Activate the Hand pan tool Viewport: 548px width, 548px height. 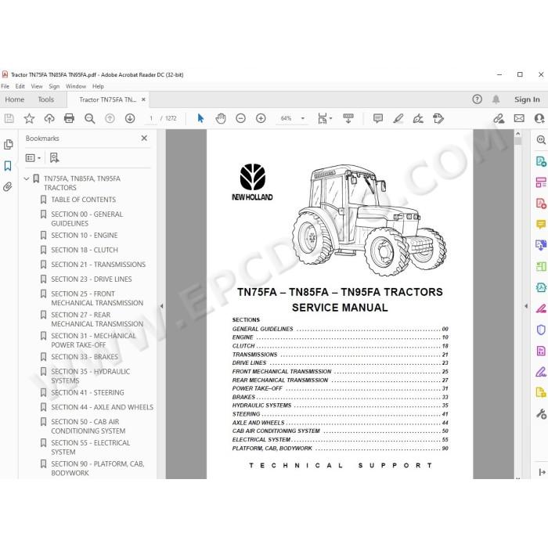221,118
